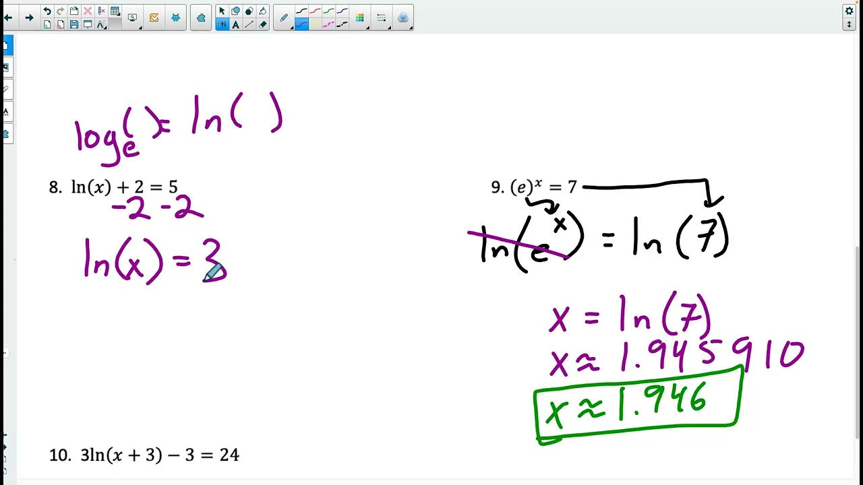Insert a table
This screenshot has height=485, width=863.
pyautogui.click(x=115, y=11)
